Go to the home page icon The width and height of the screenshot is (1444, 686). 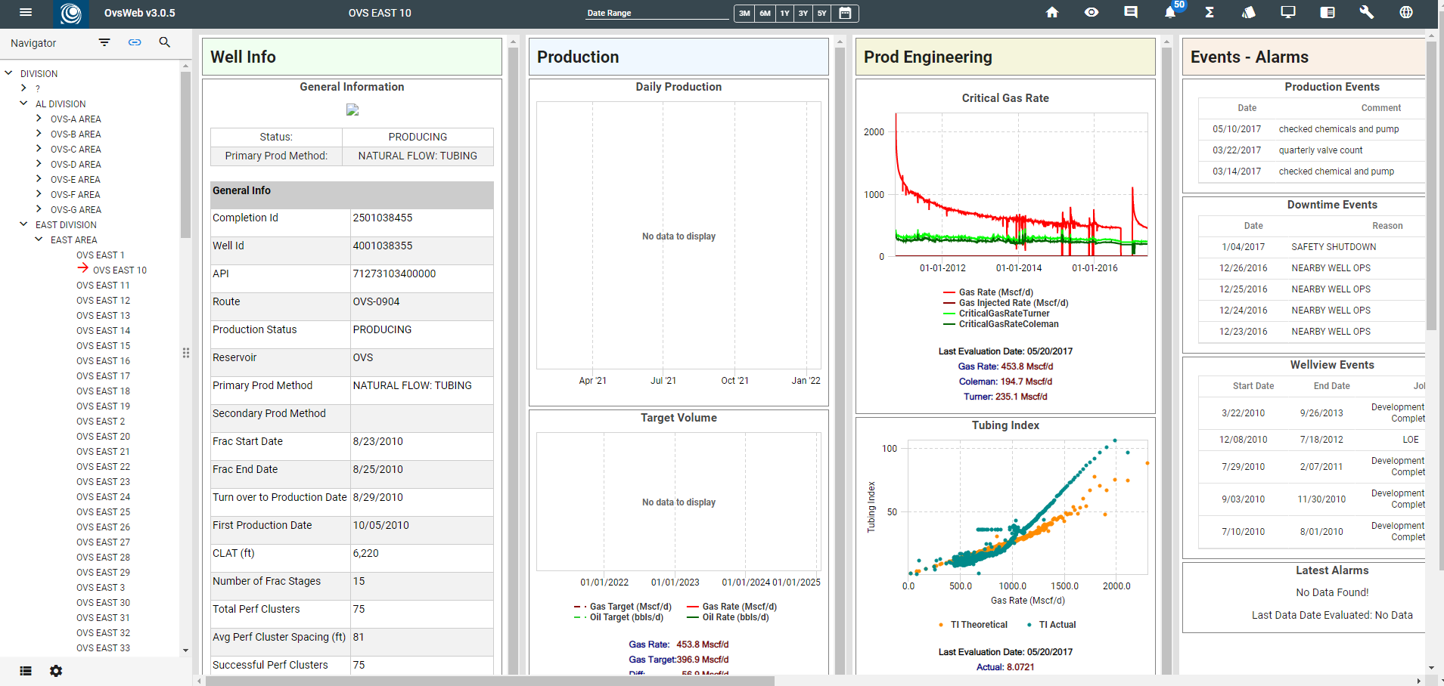[x=1052, y=12]
